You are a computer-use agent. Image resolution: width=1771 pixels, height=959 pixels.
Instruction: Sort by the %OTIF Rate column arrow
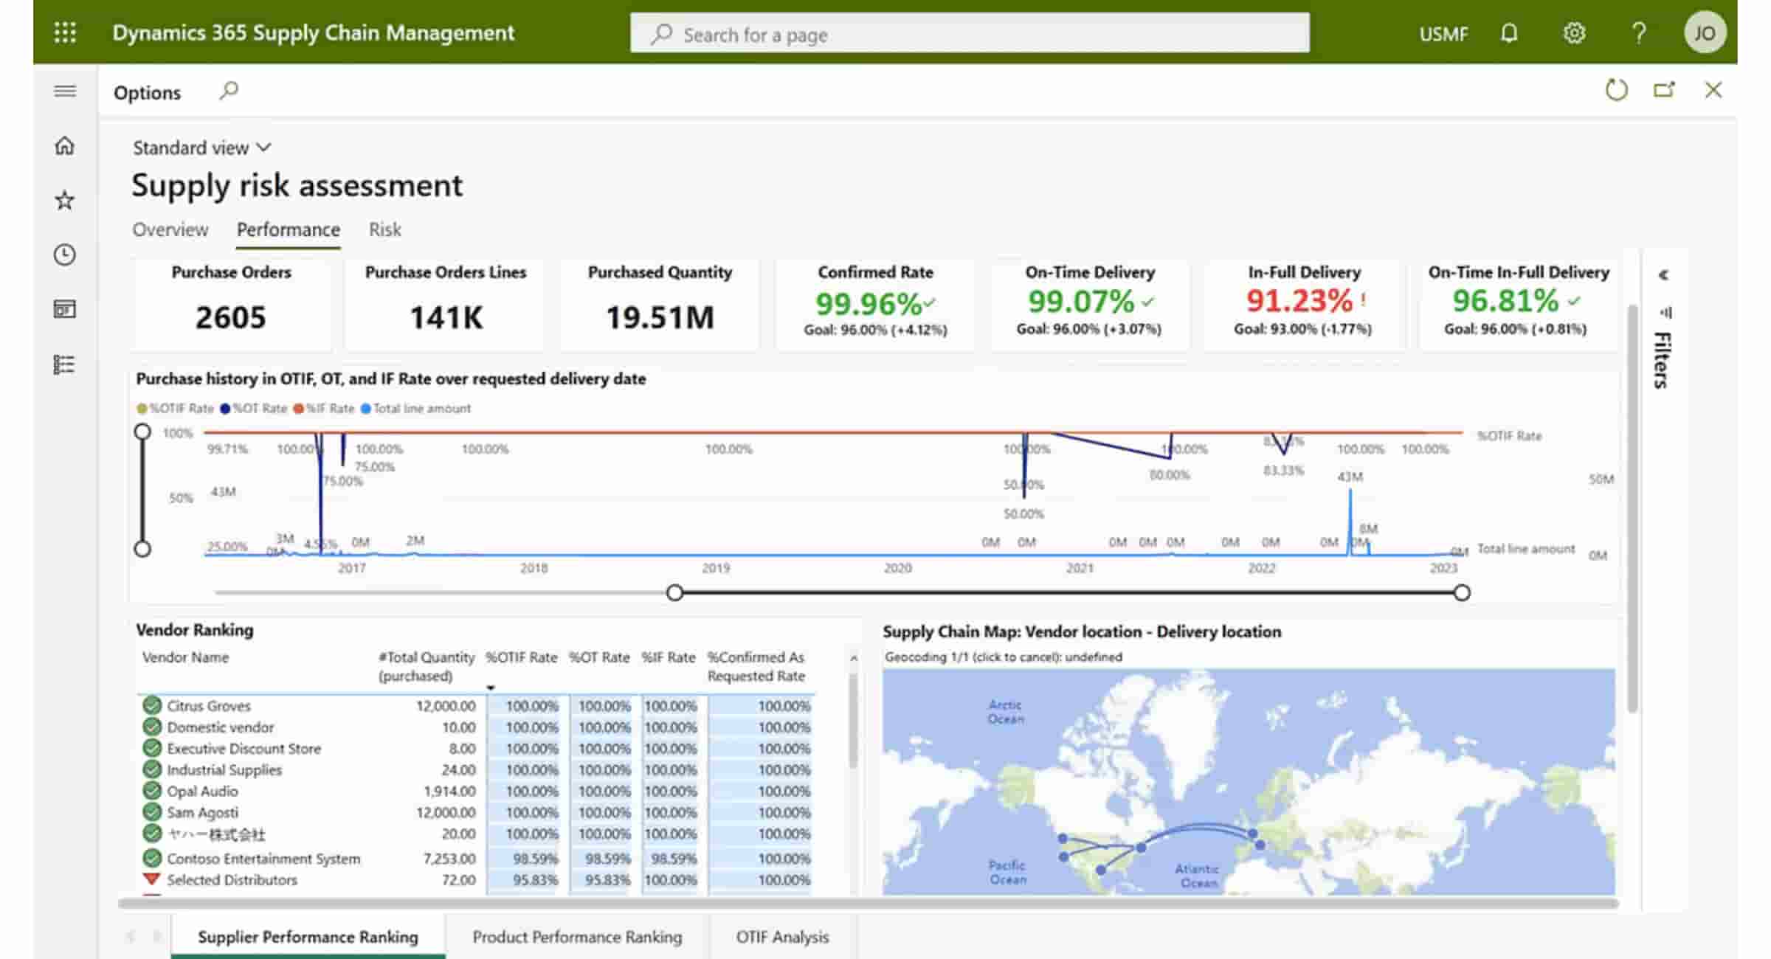(x=490, y=688)
